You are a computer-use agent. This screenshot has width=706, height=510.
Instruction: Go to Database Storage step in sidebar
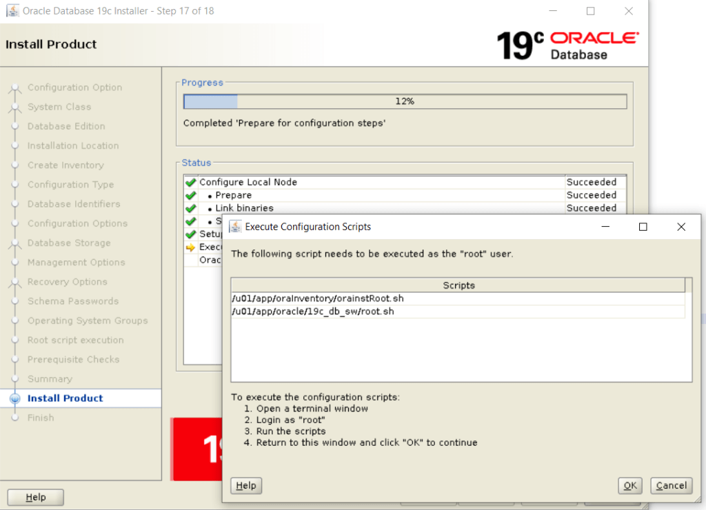tap(69, 243)
